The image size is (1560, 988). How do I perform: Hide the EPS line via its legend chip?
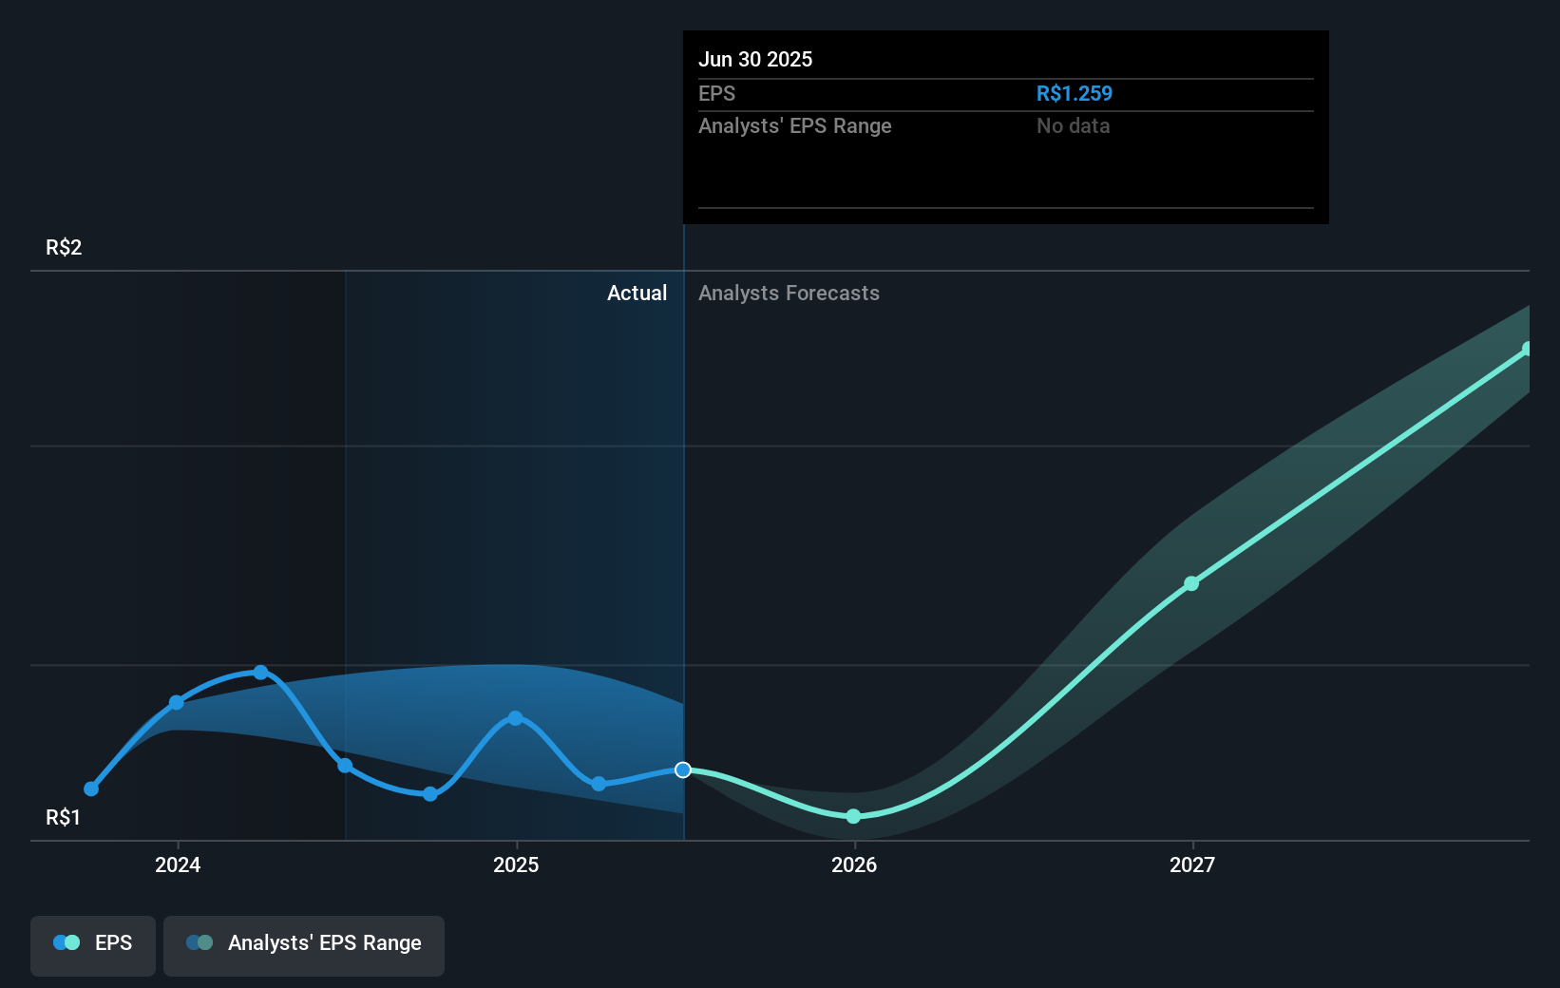coord(92,945)
